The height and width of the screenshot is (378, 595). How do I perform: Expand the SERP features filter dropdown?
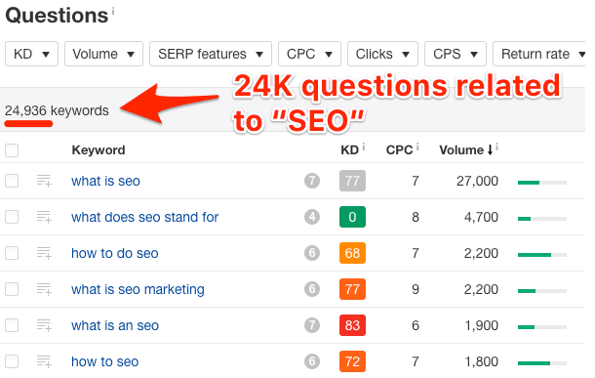[x=211, y=54]
